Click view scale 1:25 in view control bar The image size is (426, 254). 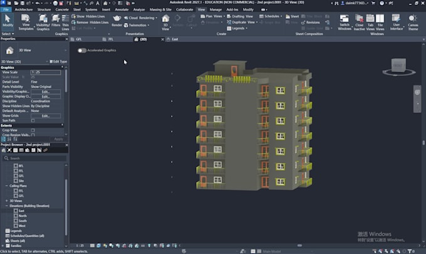tap(80, 246)
